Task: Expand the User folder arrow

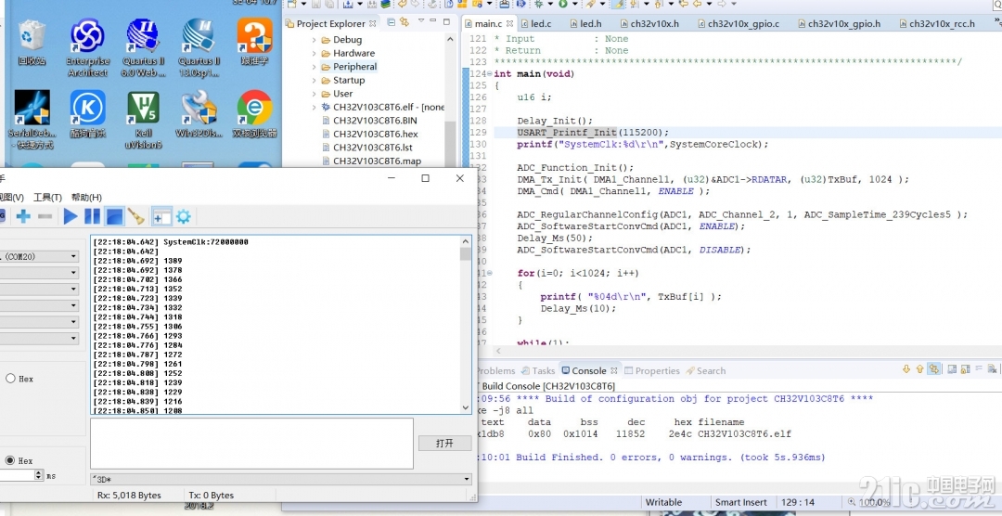Action: (x=314, y=94)
